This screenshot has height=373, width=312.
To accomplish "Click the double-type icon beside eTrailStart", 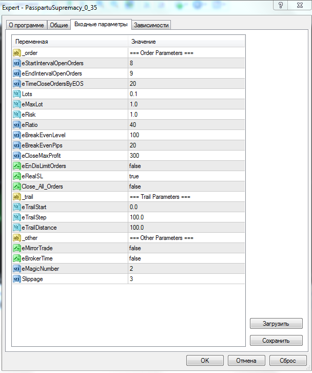I will coord(16,207).
